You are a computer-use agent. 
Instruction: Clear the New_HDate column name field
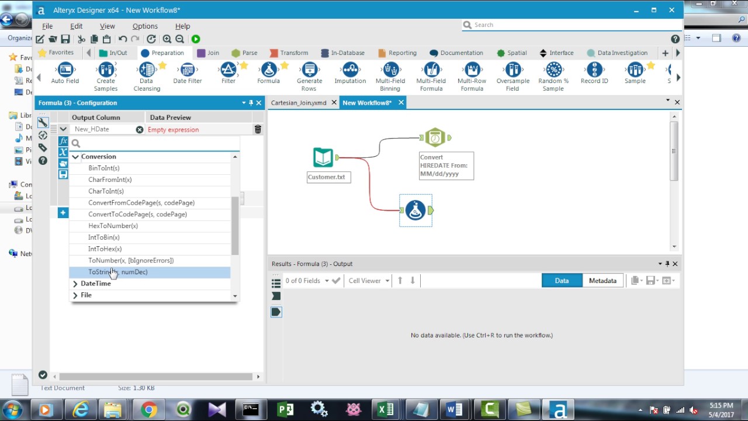[140, 129]
